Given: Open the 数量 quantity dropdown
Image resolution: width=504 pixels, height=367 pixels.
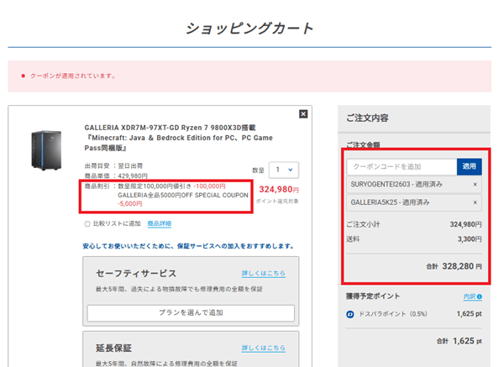Looking at the screenshot, I should (x=282, y=170).
